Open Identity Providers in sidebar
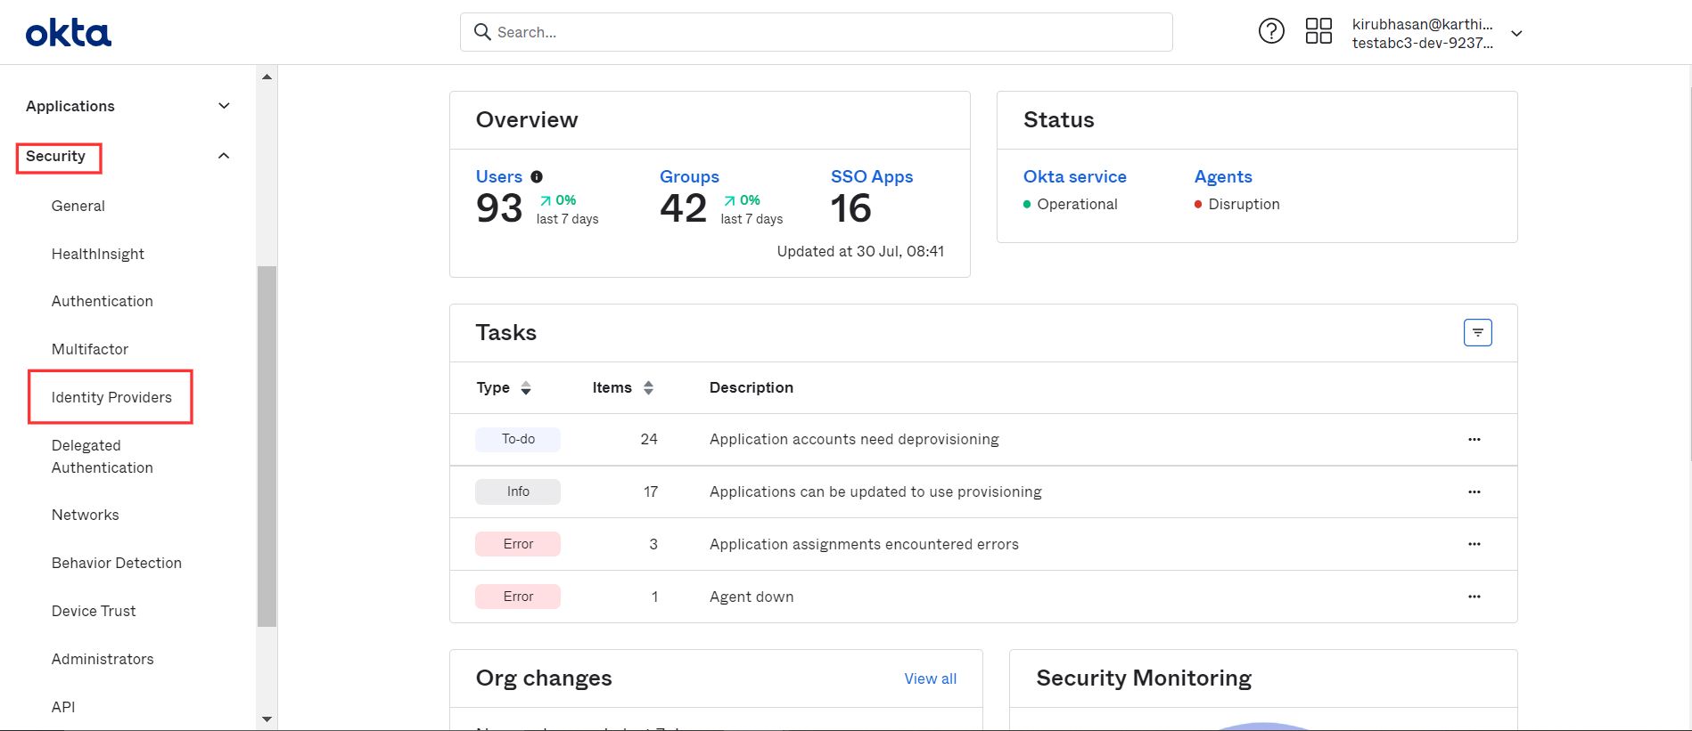This screenshot has width=1692, height=731. [111, 397]
